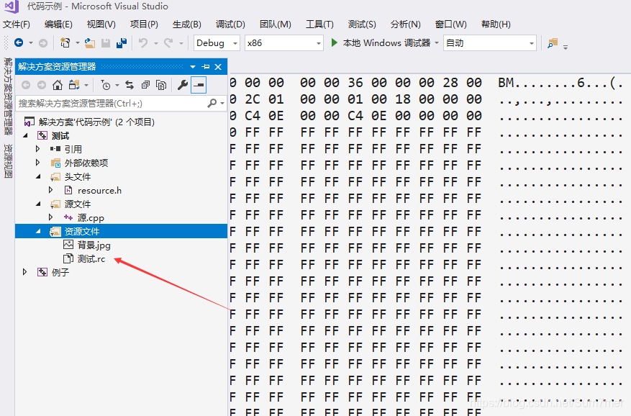Select the resource.h file

(x=99, y=190)
